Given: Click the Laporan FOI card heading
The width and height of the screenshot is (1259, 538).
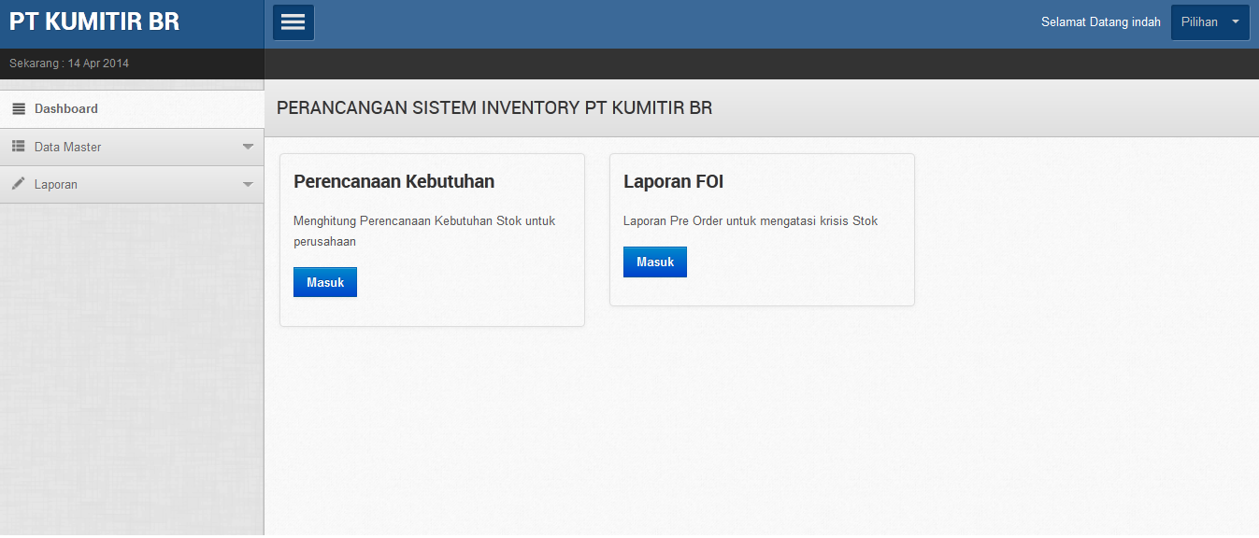Looking at the screenshot, I should tap(674, 180).
